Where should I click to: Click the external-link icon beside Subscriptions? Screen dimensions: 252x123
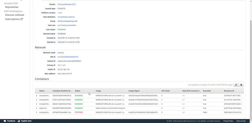tap(21, 19)
